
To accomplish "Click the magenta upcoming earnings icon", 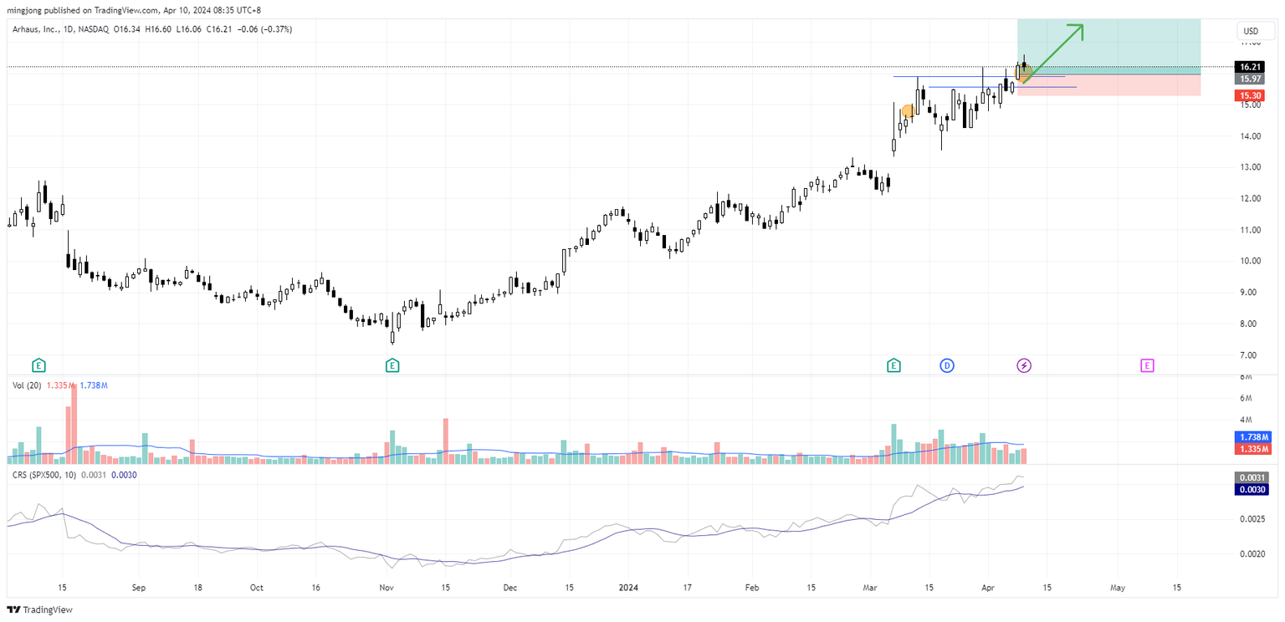I will coord(1147,365).
